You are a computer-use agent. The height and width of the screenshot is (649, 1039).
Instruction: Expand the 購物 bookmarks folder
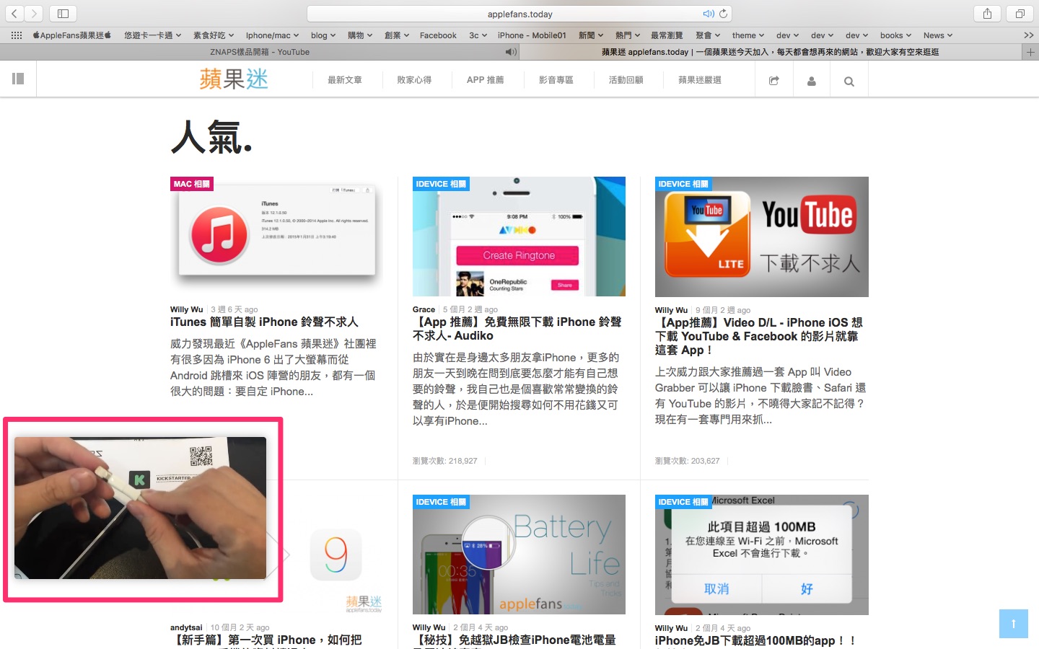point(360,35)
